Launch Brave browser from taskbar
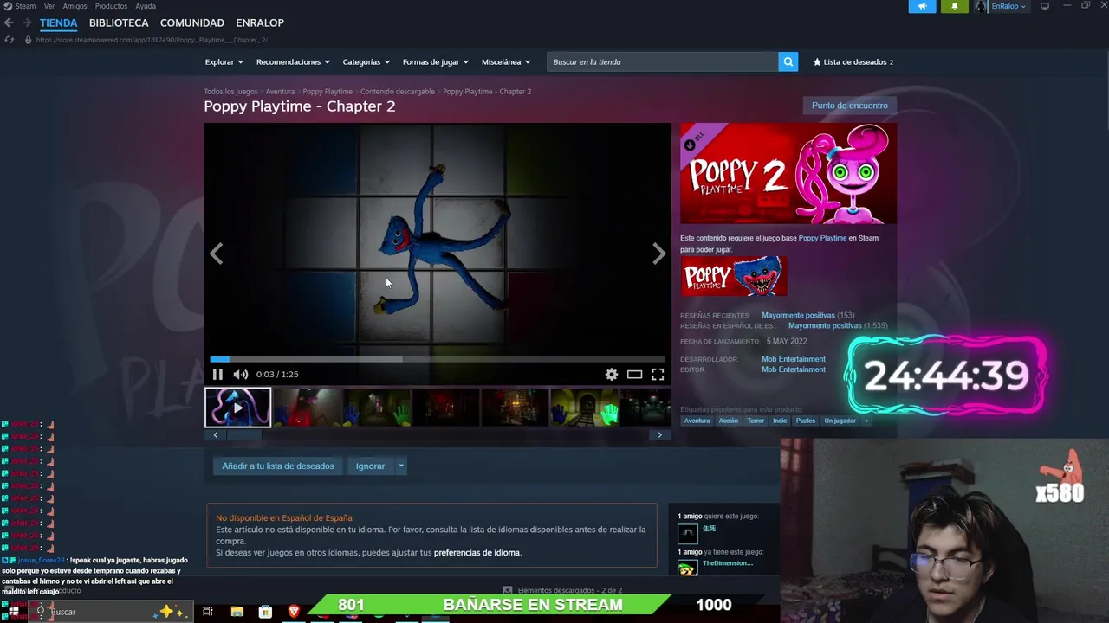1109x623 pixels. (x=294, y=612)
